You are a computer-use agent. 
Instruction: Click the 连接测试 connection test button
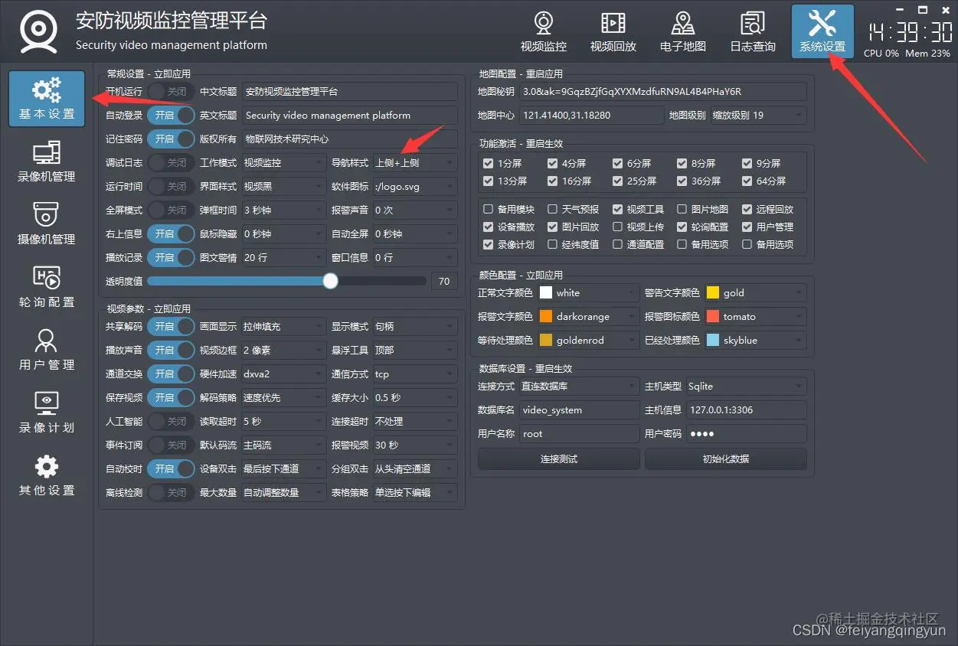(558, 458)
